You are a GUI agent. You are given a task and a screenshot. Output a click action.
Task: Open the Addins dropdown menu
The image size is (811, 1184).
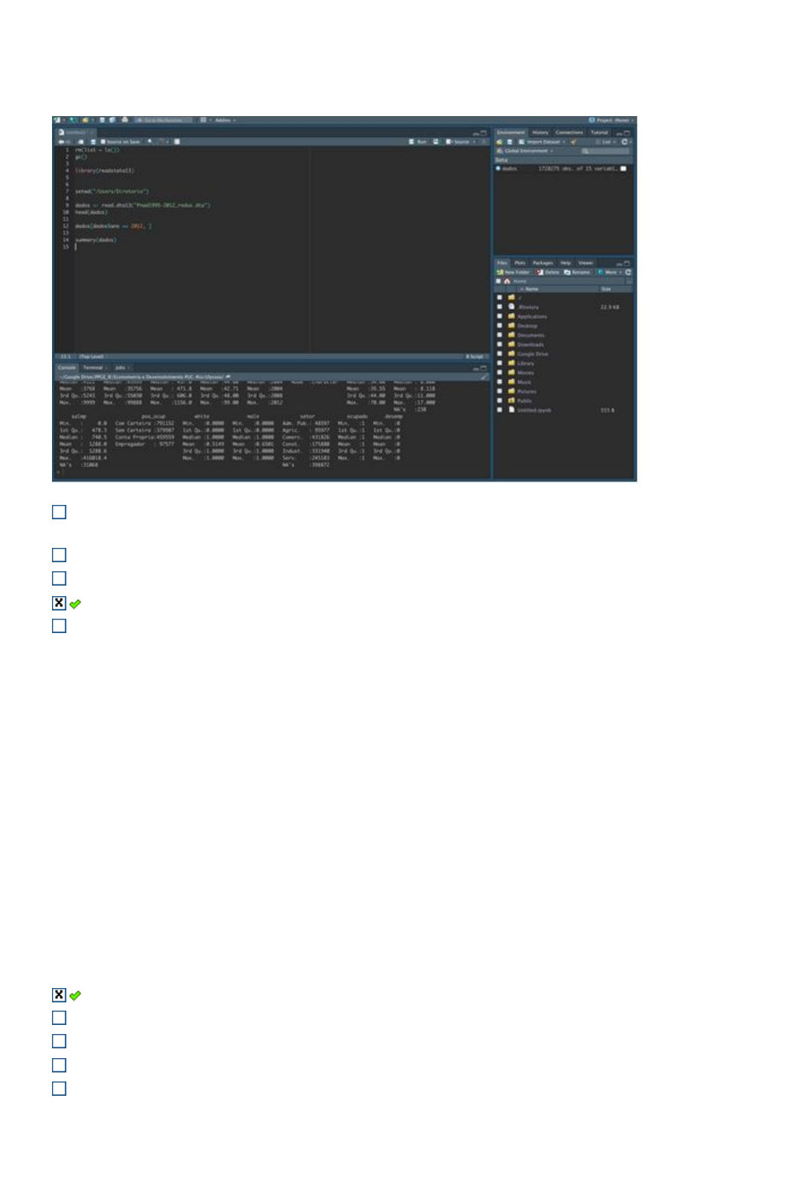click(225, 120)
